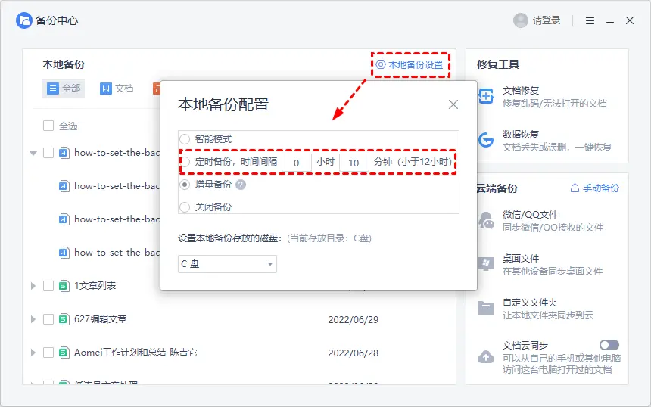Image resolution: width=651 pixels, height=407 pixels.
Task: Click the date 2022/06/29
Action: (x=354, y=320)
